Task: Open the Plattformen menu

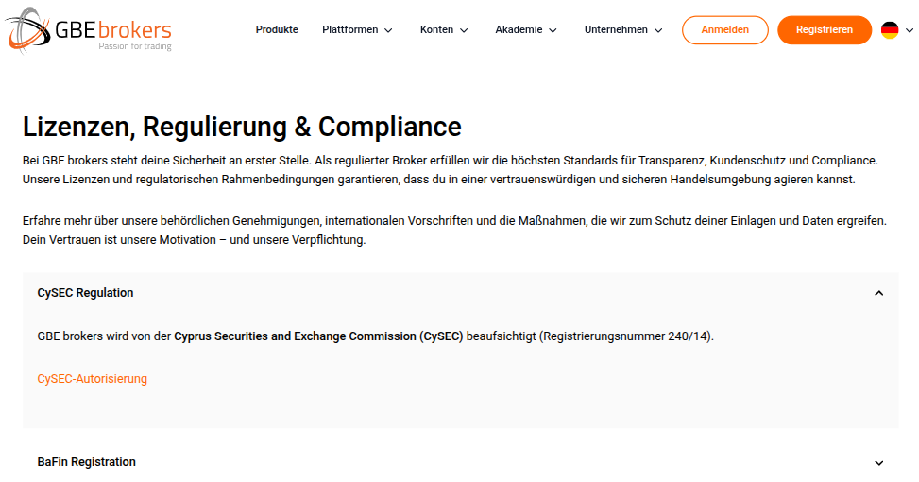Action: point(349,30)
